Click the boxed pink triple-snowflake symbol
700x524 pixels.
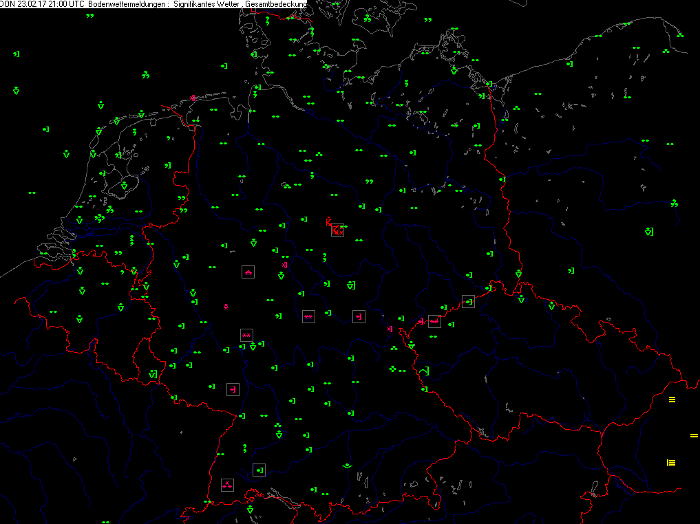coord(226,485)
